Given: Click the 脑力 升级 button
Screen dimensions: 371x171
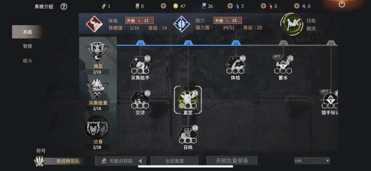Looking at the screenshot, I should click(228, 21).
